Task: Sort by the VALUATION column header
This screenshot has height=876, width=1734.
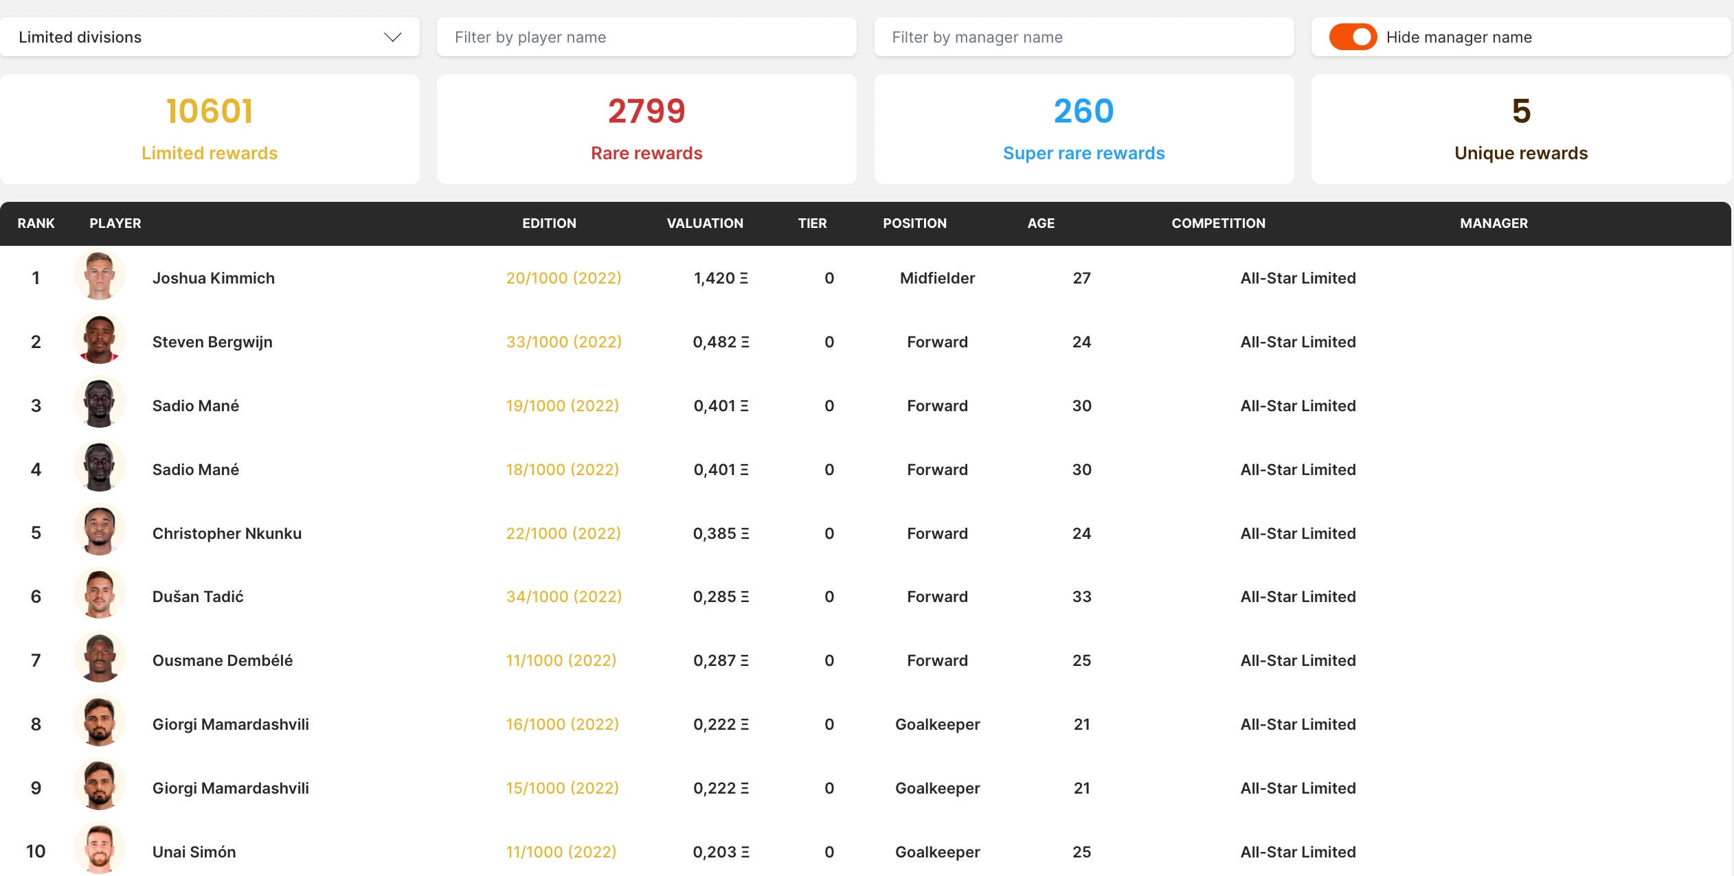Action: tap(705, 223)
